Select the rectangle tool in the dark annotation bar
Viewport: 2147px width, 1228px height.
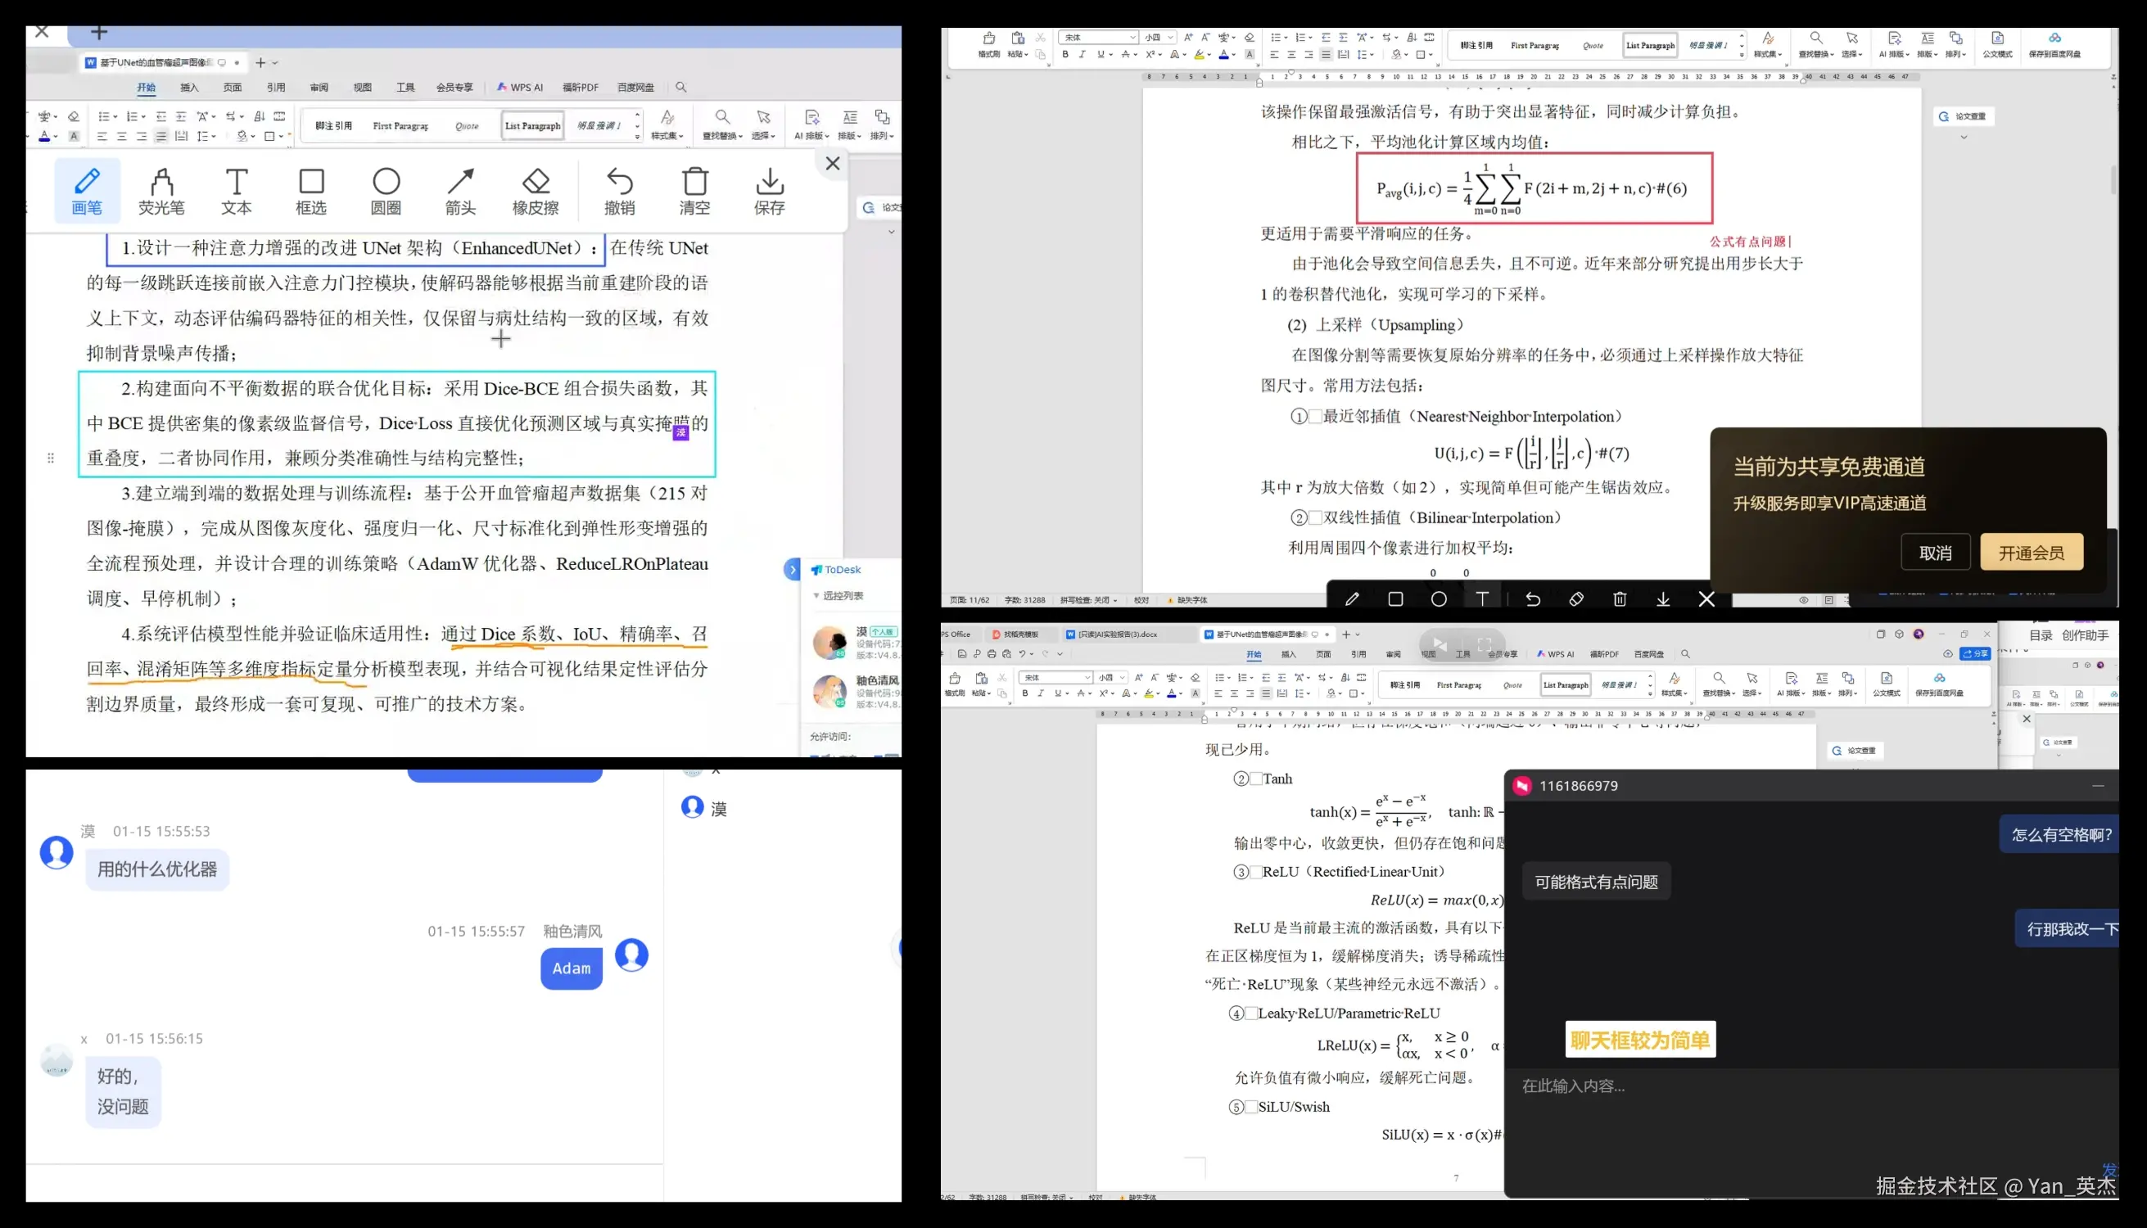pyautogui.click(x=1395, y=598)
